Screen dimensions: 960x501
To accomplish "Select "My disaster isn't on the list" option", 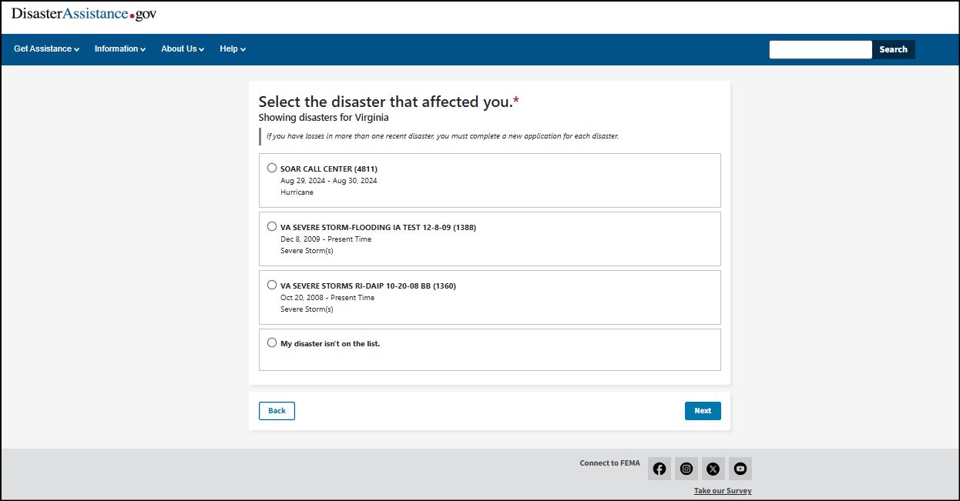I will coord(272,342).
